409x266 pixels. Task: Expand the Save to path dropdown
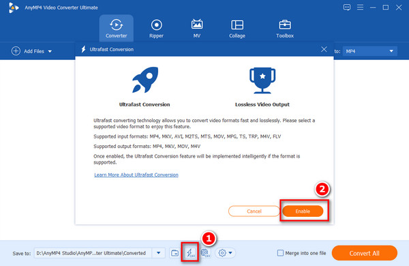tap(159, 253)
